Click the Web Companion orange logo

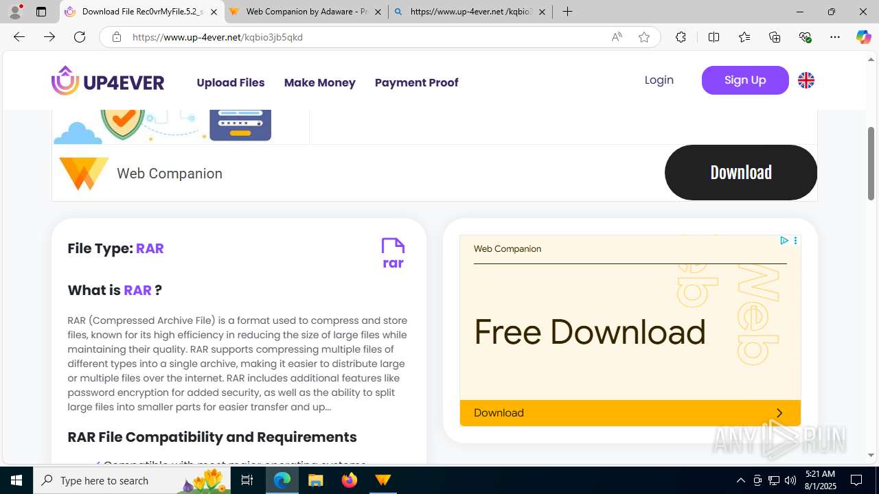click(84, 174)
